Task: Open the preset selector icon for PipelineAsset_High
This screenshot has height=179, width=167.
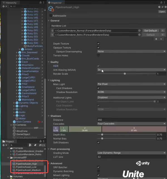Action: tap(163, 7)
